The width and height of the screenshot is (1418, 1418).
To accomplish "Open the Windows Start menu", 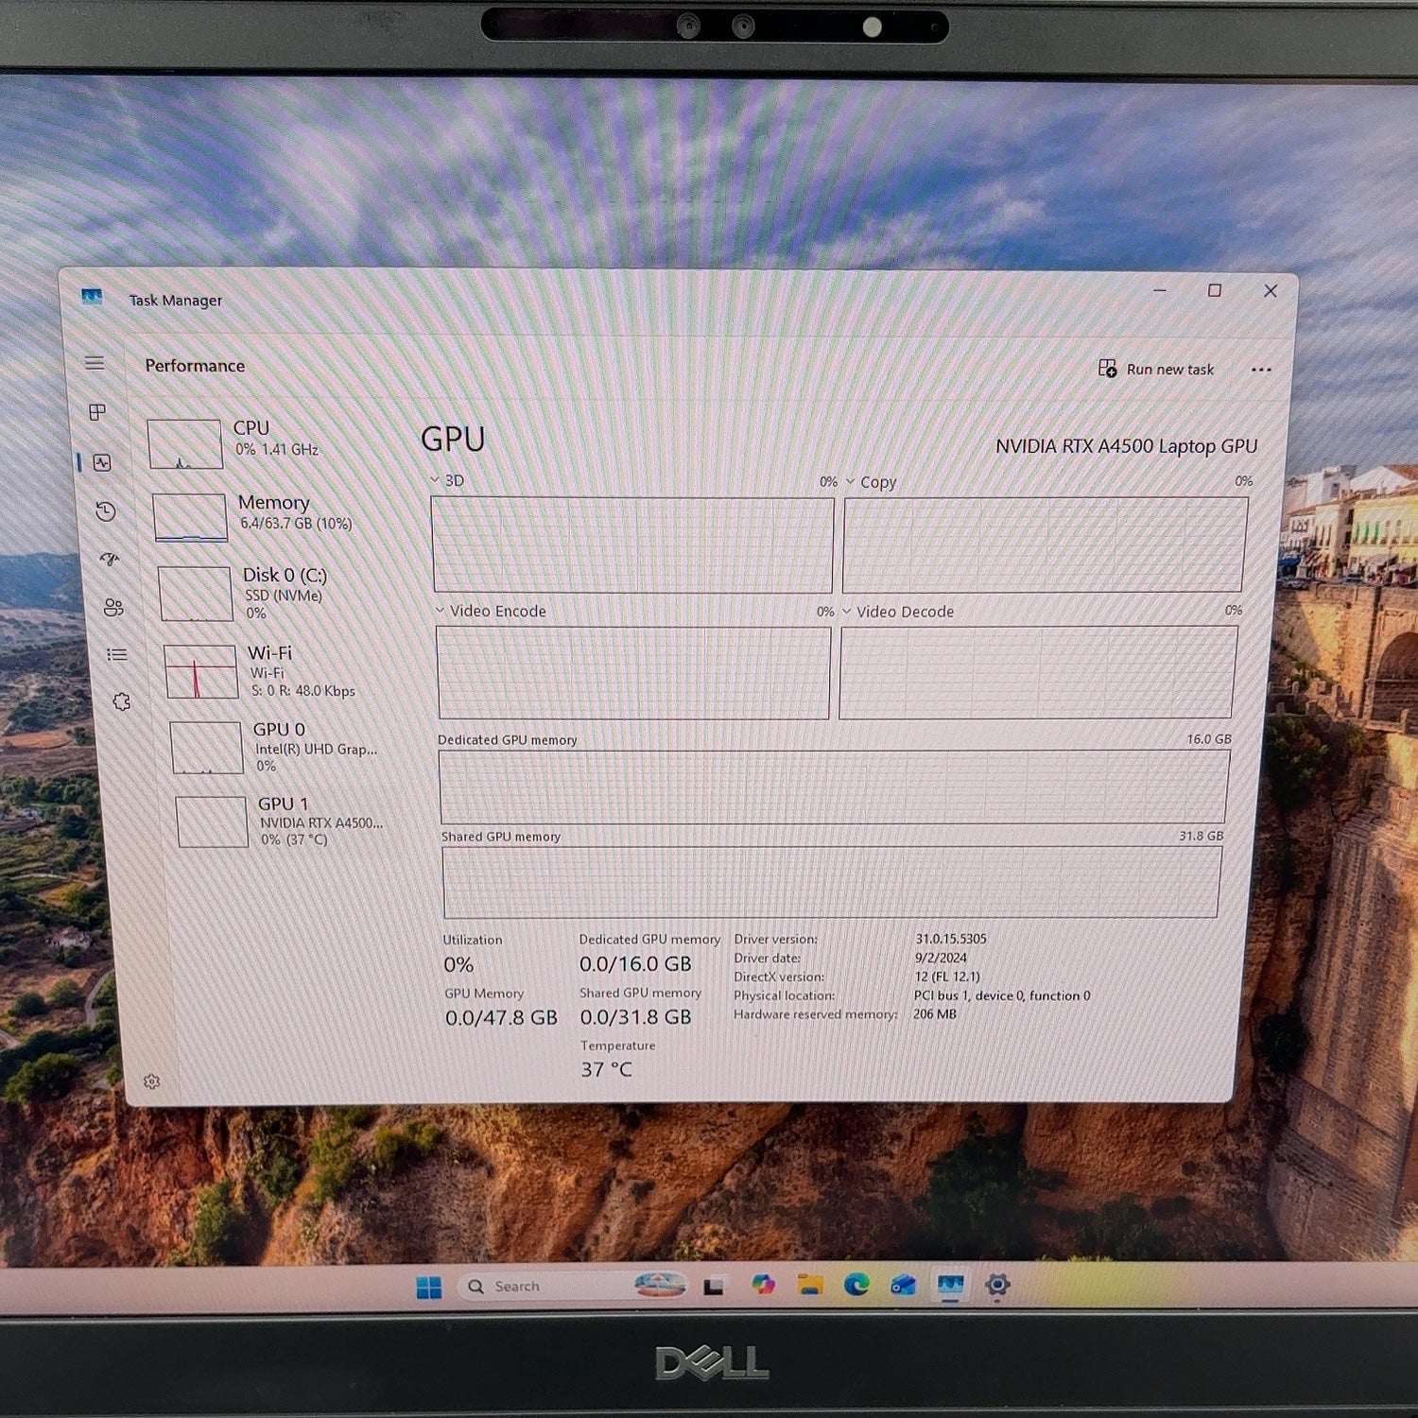I will coord(429,1288).
